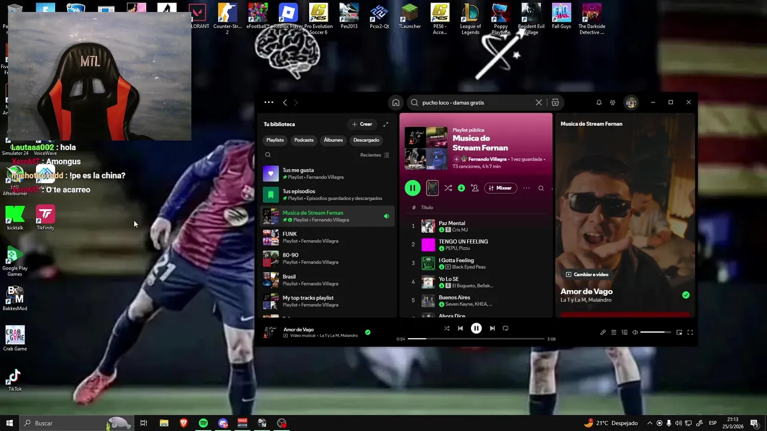767x431 pixels.
Task: Select Musica de Stream Fernan in library
Action: [x=327, y=216]
